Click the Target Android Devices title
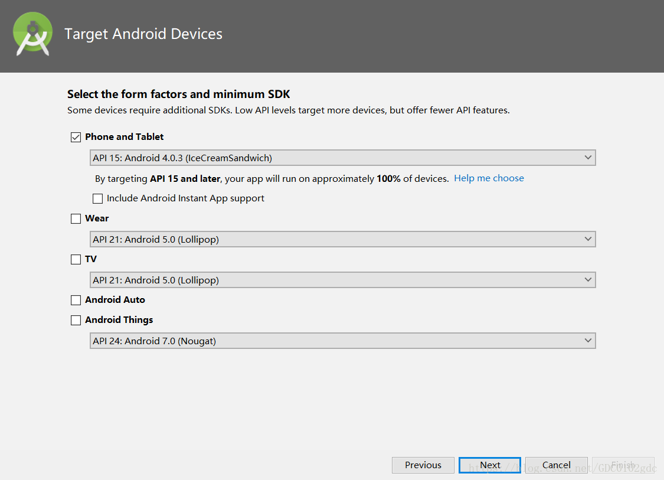Viewport: 664px width, 480px height. point(143,34)
